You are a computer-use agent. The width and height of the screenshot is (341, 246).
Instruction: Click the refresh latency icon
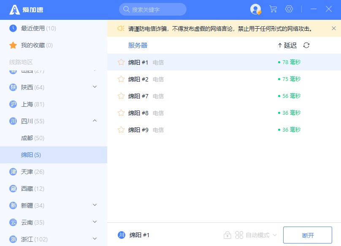tap(306, 46)
